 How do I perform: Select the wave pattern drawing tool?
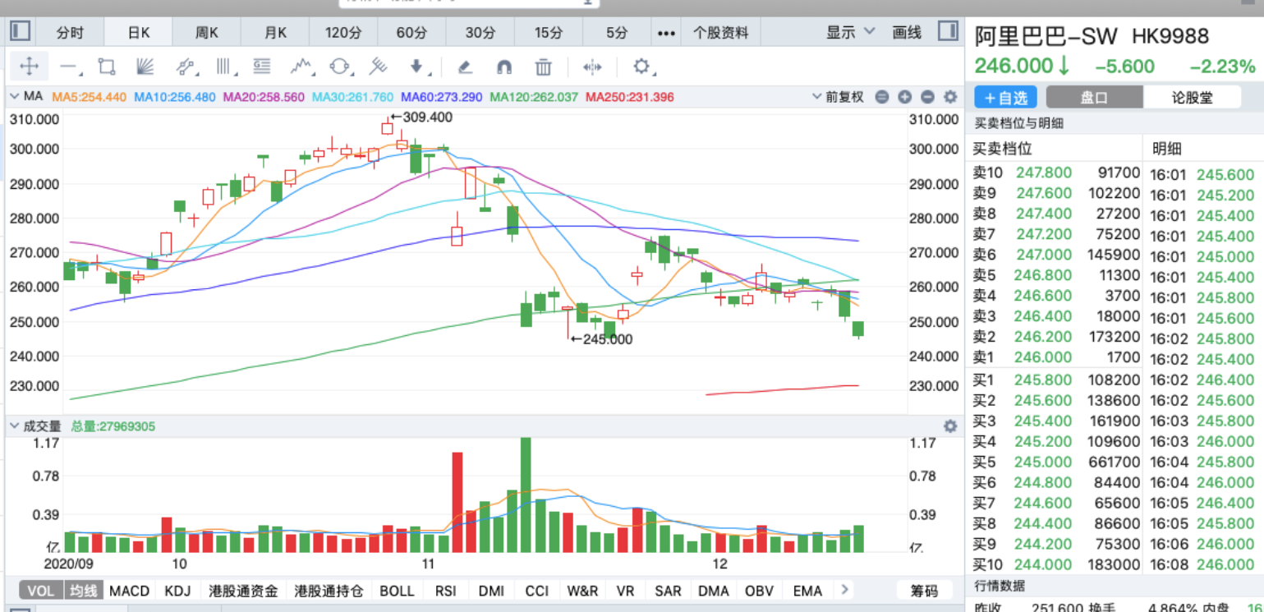pyautogui.click(x=301, y=67)
